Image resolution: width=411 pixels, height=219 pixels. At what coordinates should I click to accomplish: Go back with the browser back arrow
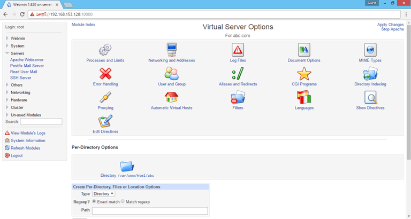point(5,14)
